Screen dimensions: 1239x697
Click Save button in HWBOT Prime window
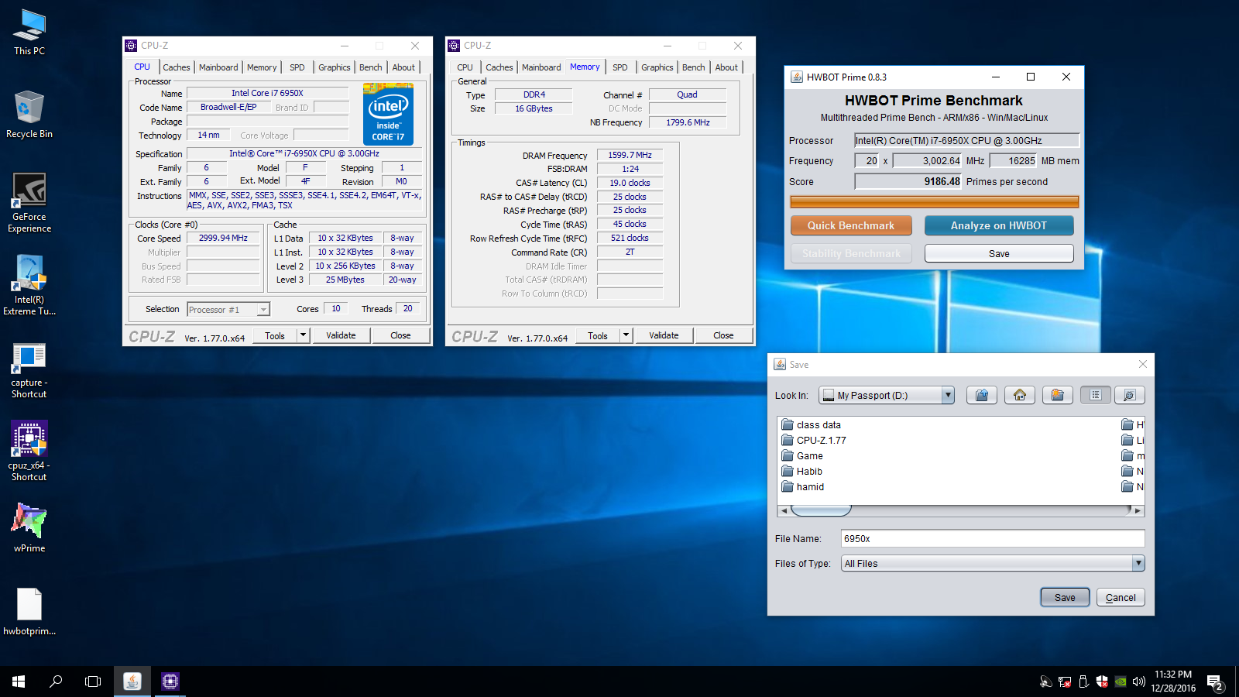999,253
